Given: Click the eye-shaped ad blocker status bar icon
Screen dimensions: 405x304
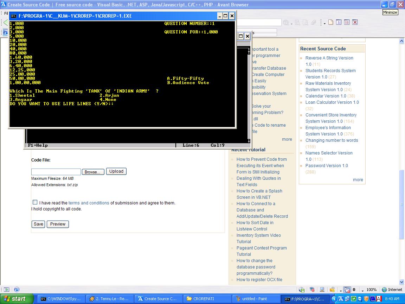Looking at the screenshot, I should pos(312,290).
